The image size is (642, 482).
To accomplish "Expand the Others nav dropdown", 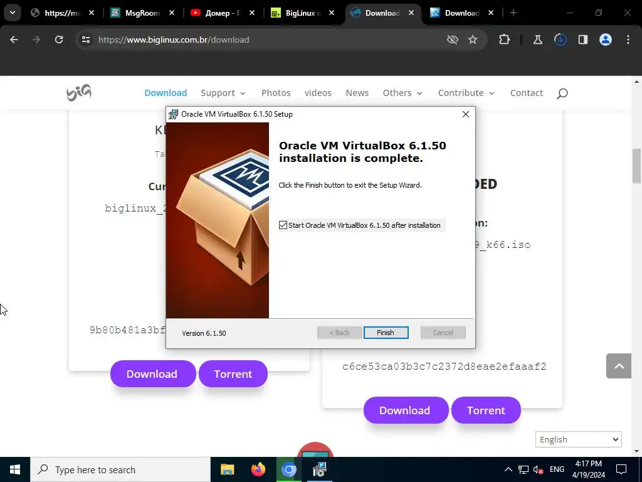I will pyautogui.click(x=403, y=93).
